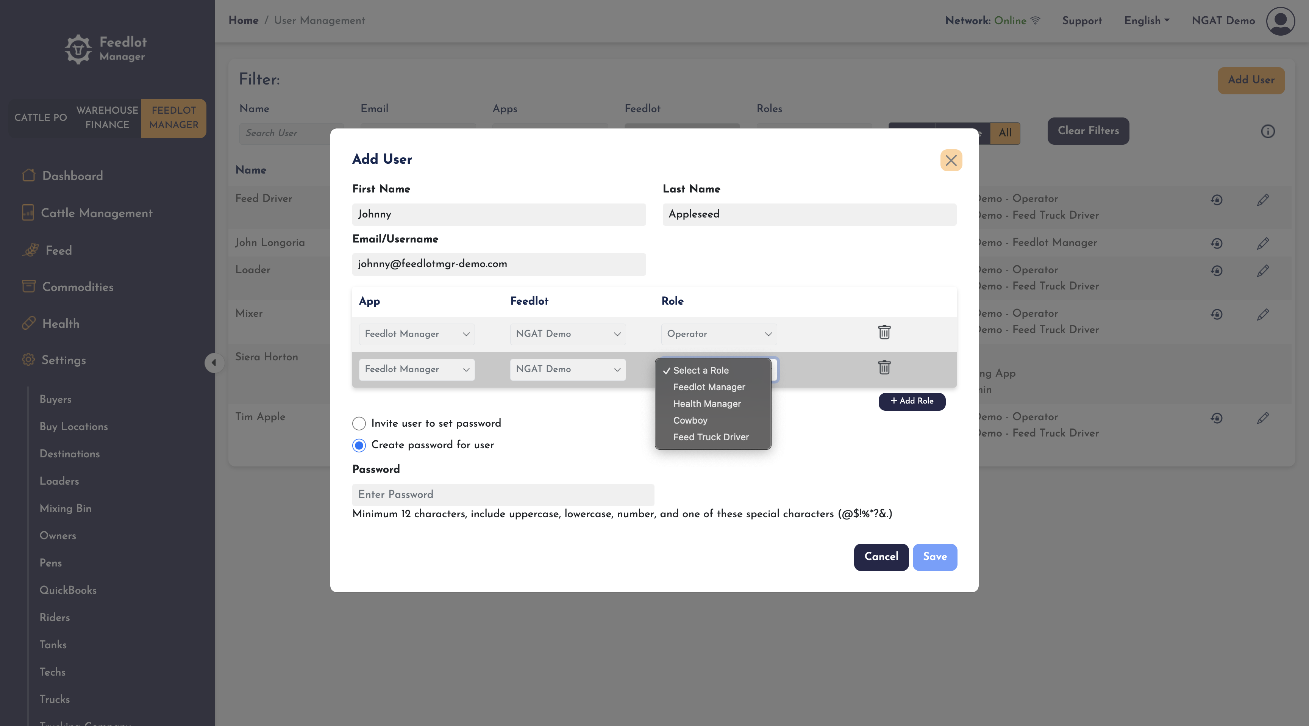
Task: Cancel the Add User form
Action: click(x=881, y=557)
